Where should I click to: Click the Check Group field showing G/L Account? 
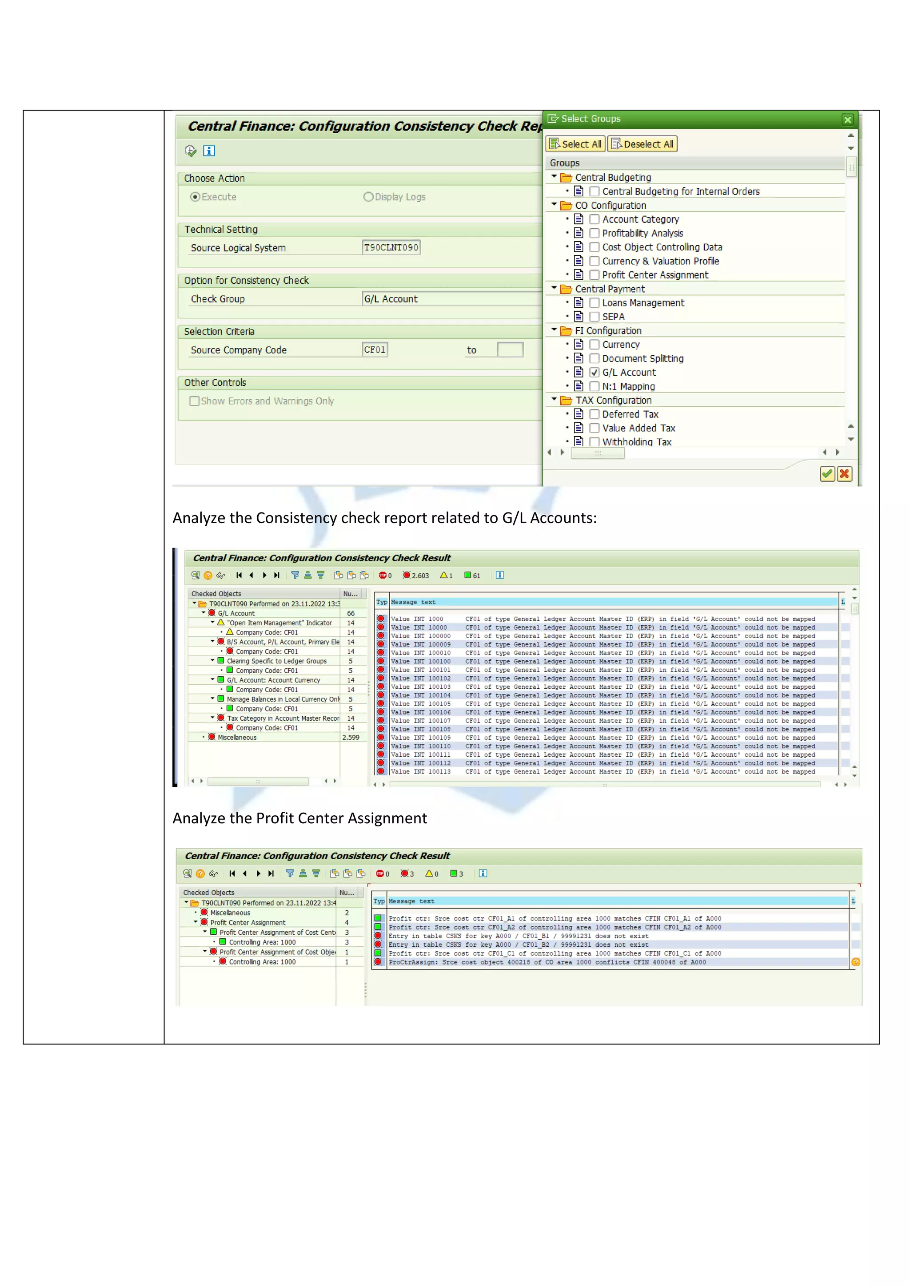451,298
